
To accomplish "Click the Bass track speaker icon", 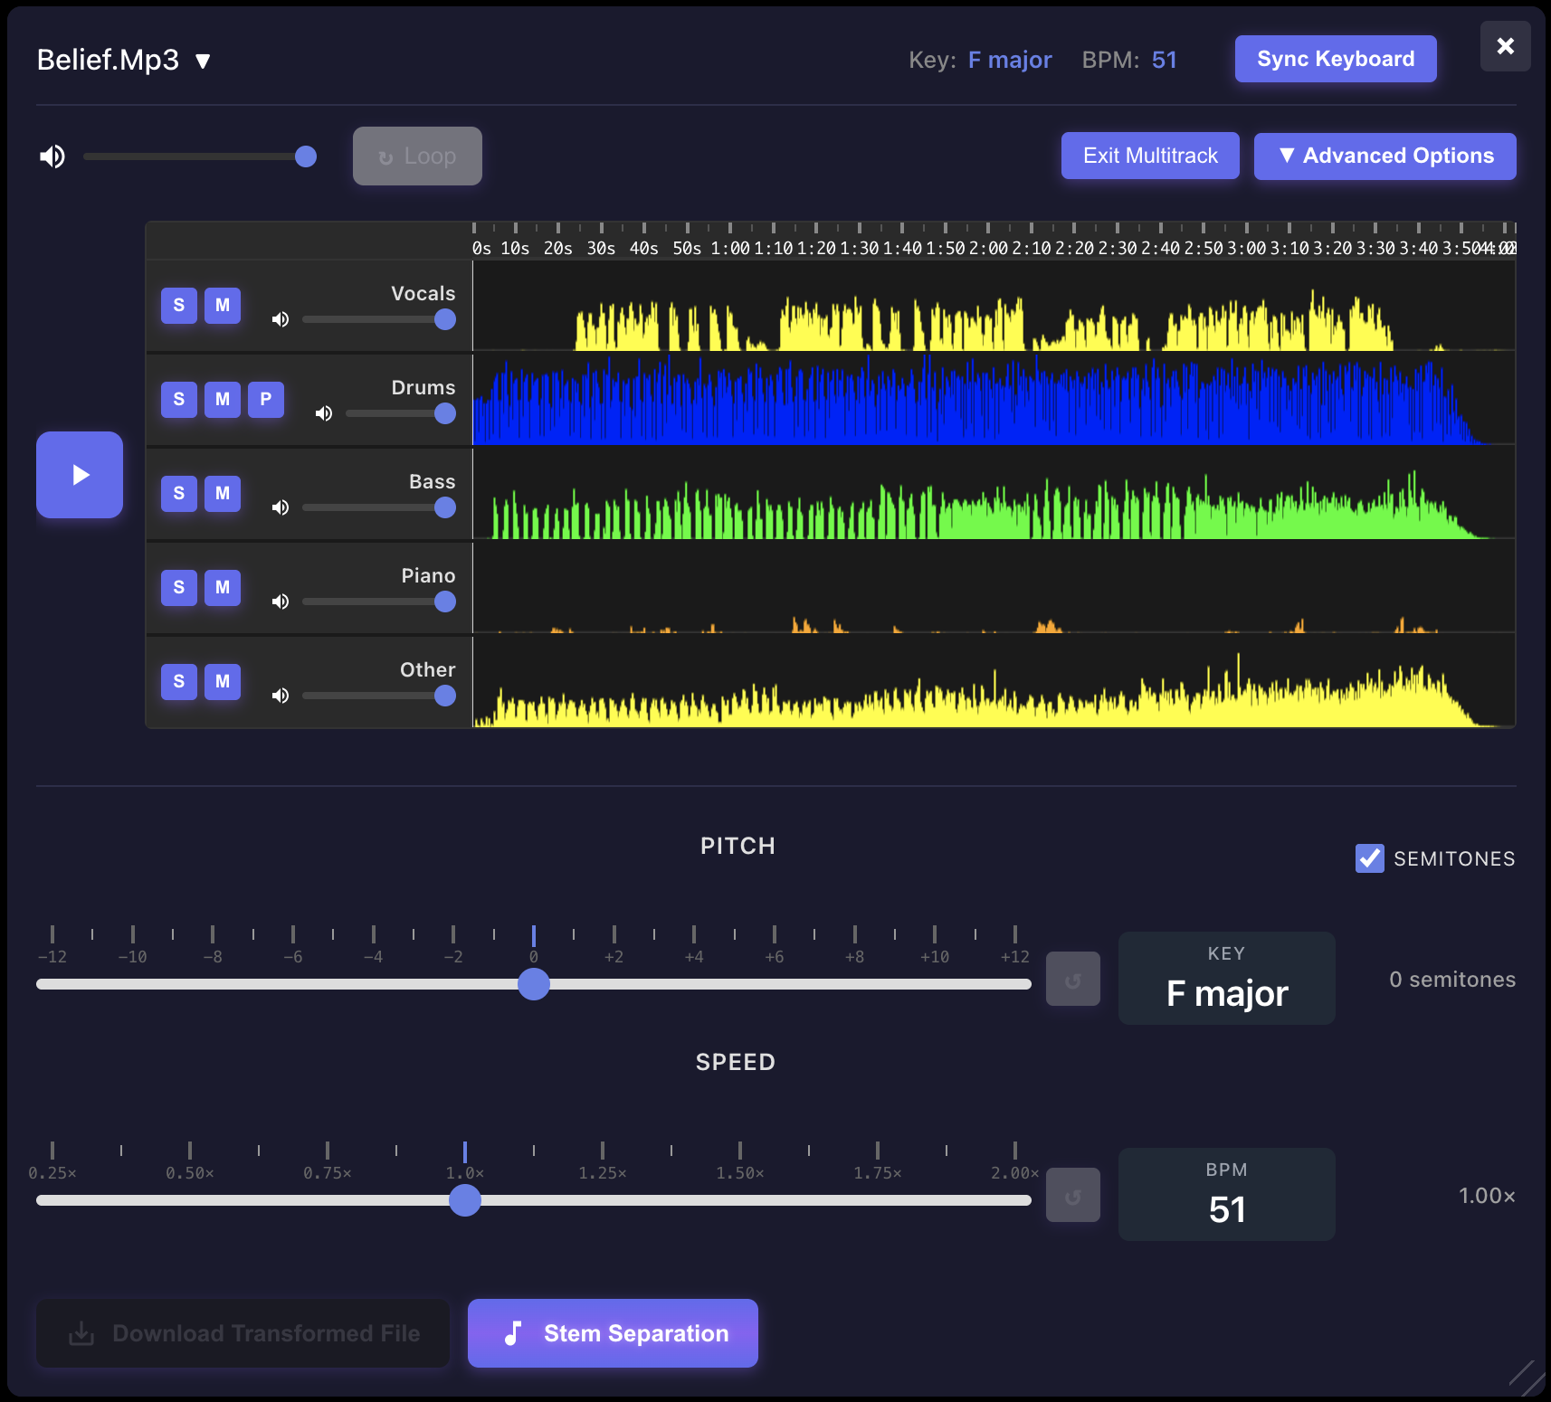I will click(x=281, y=507).
